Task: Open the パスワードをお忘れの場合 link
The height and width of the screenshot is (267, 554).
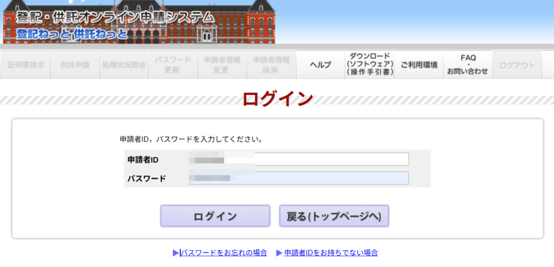Action: click(224, 252)
